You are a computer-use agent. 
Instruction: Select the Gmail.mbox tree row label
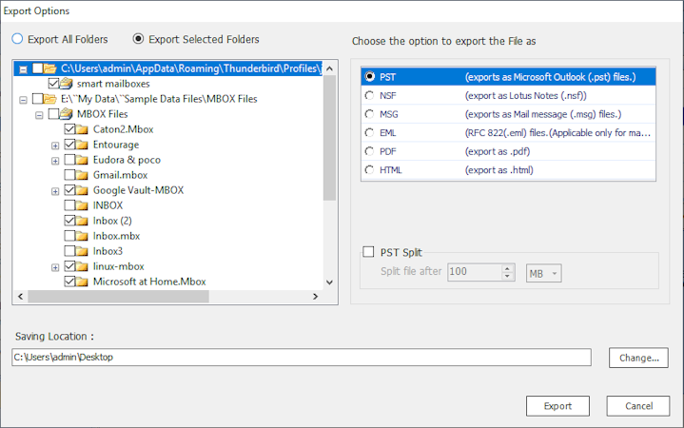121,175
